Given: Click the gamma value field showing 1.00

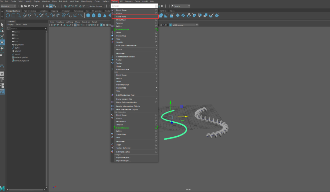Looking at the screenshot, I should [165, 25].
